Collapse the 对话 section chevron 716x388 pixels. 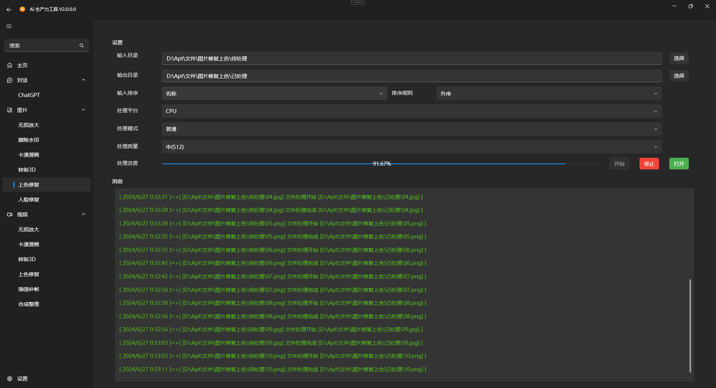point(84,80)
